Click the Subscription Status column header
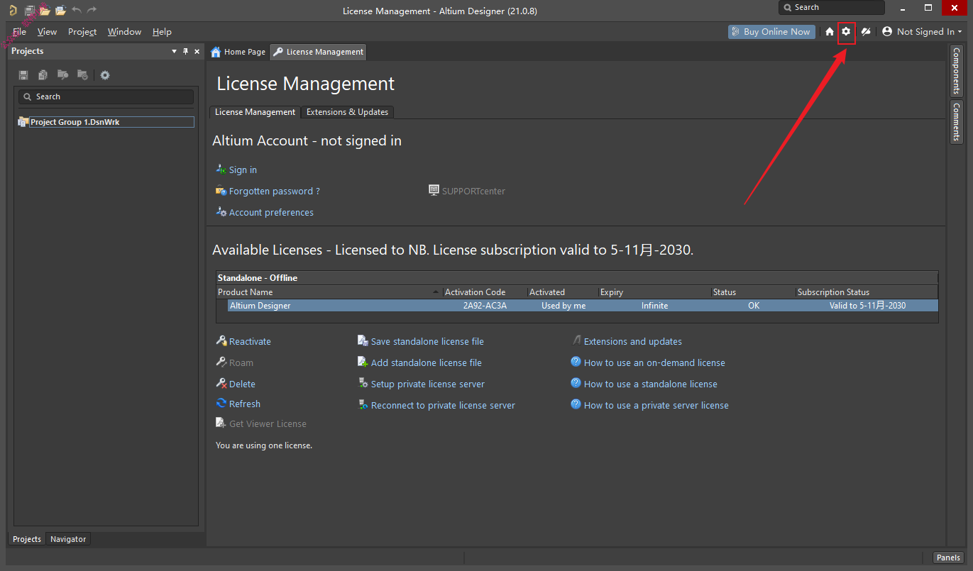973x571 pixels. (x=867, y=292)
